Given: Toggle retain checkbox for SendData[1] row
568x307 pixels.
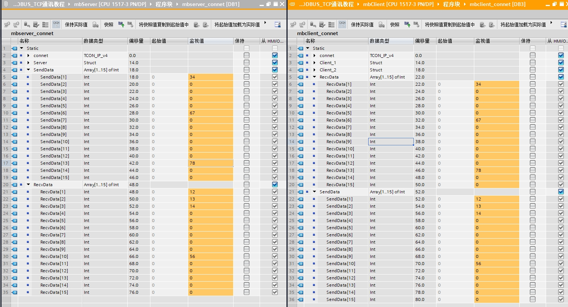Looking at the screenshot, I should [x=246, y=77].
